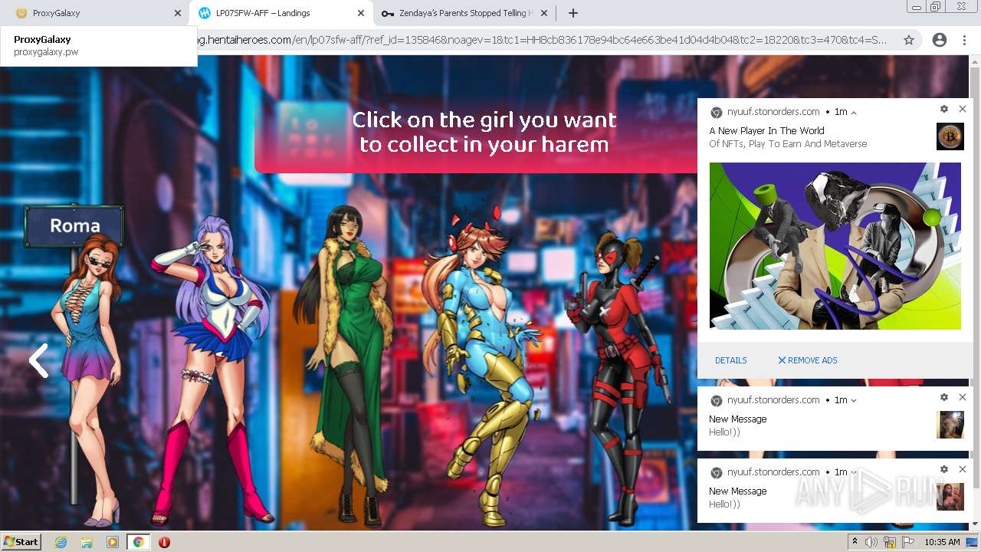
Task: Click the red Opera taskbar icon
Action: [x=164, y=542]
